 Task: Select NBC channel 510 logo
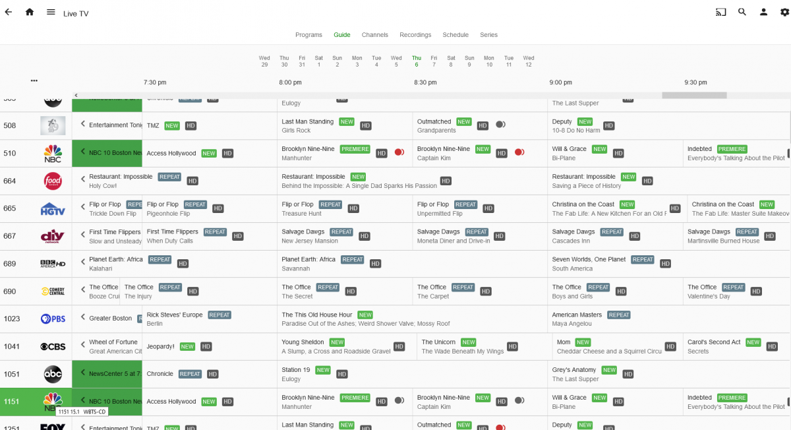coord(53,153)
